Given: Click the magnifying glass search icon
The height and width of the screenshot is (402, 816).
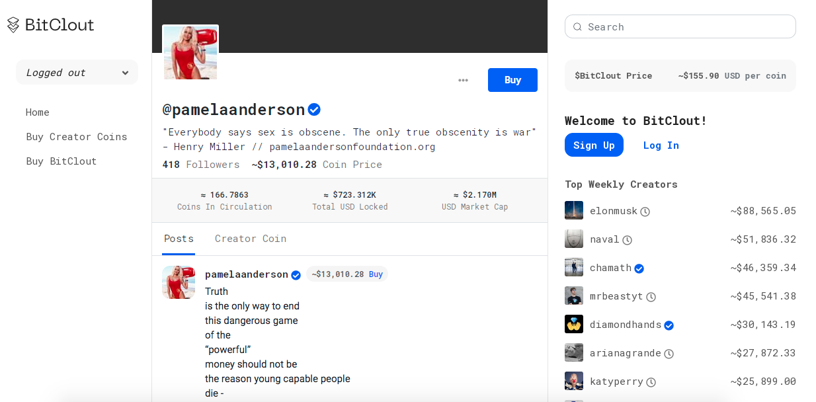Looking at the screenshot, I should click(577, 27).
